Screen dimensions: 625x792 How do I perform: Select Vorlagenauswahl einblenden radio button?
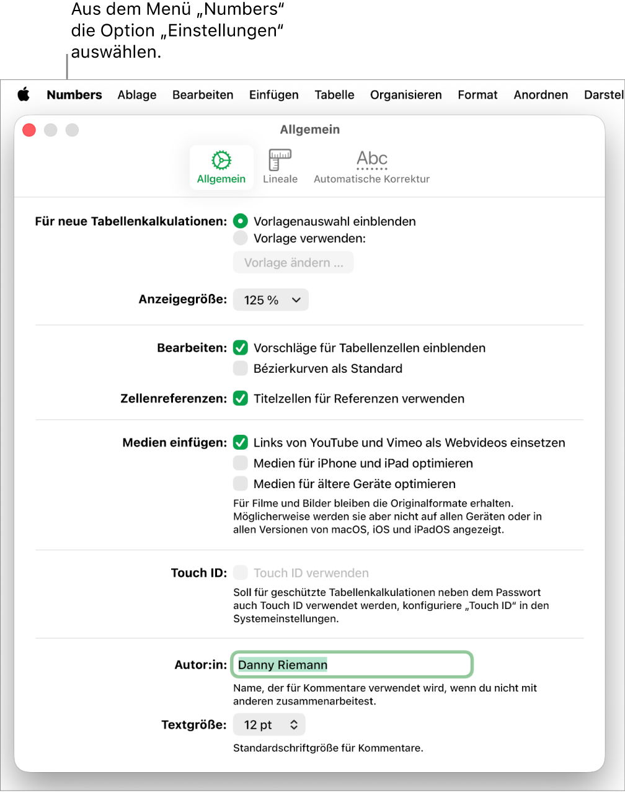[x=240, y=221]
